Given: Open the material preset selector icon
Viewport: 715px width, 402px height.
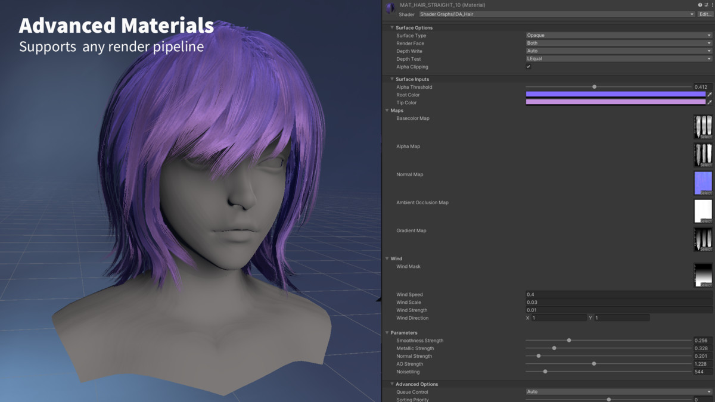Looking at the screenshot, I should pos(706,5).
